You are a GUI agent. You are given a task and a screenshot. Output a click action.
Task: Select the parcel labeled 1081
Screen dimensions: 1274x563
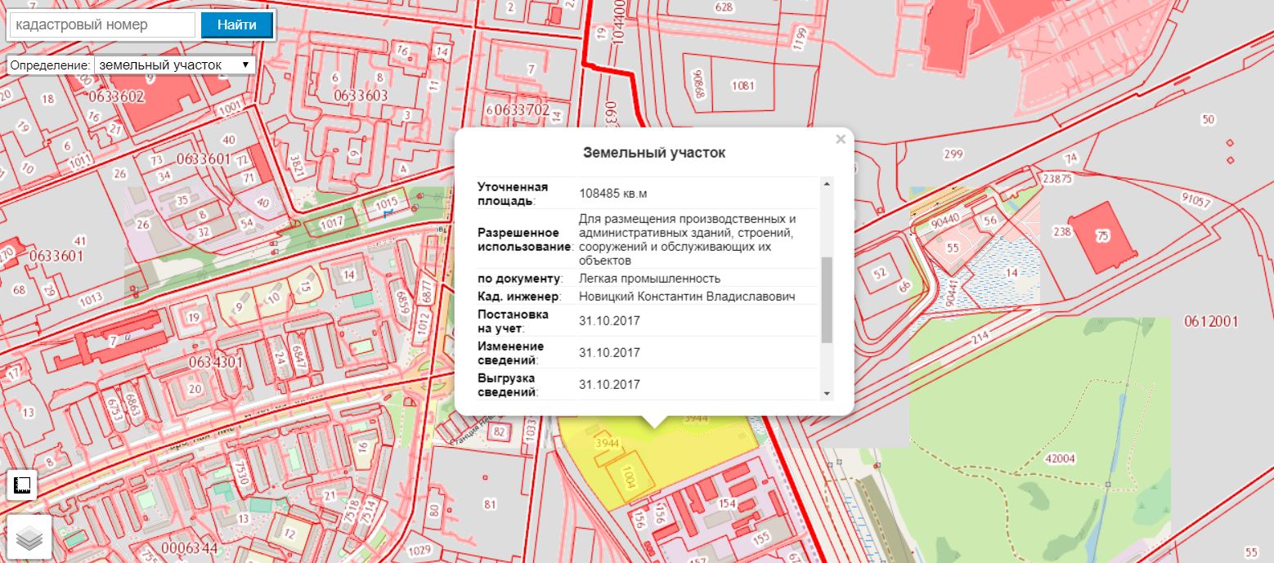[x=742, y=85]
